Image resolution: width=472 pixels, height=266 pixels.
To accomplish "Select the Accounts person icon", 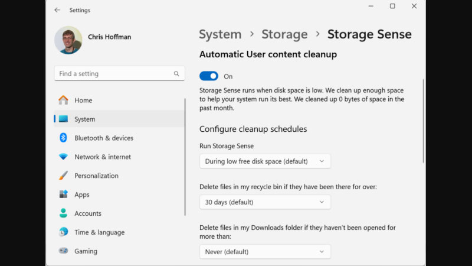I will (x=63, y=213).
